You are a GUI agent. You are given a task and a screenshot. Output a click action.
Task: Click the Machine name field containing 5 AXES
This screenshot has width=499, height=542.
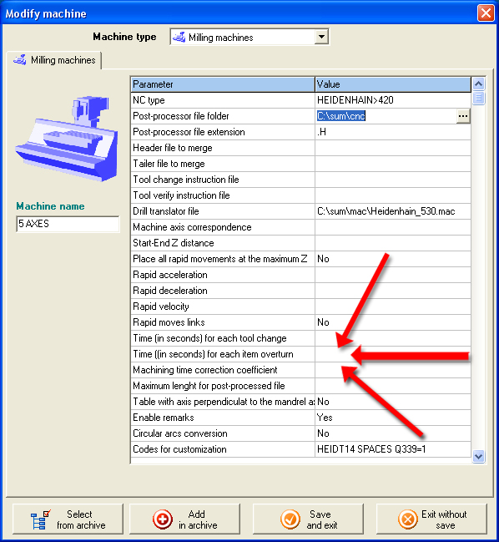(x=68, y=224)
